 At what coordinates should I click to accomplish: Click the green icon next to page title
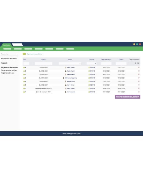click(24, 54)
